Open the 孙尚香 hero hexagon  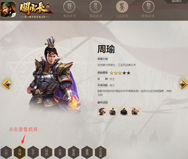pyautogui.click(x=101, y=152)
